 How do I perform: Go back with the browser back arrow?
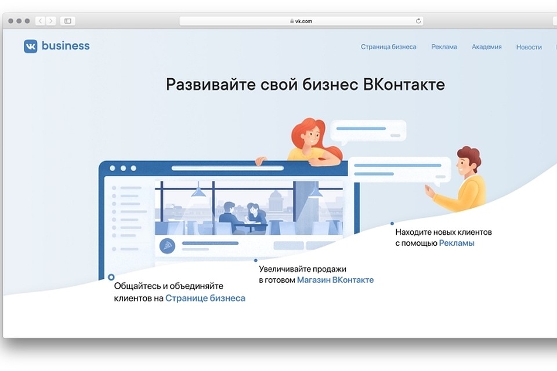[x=40, y=21]
